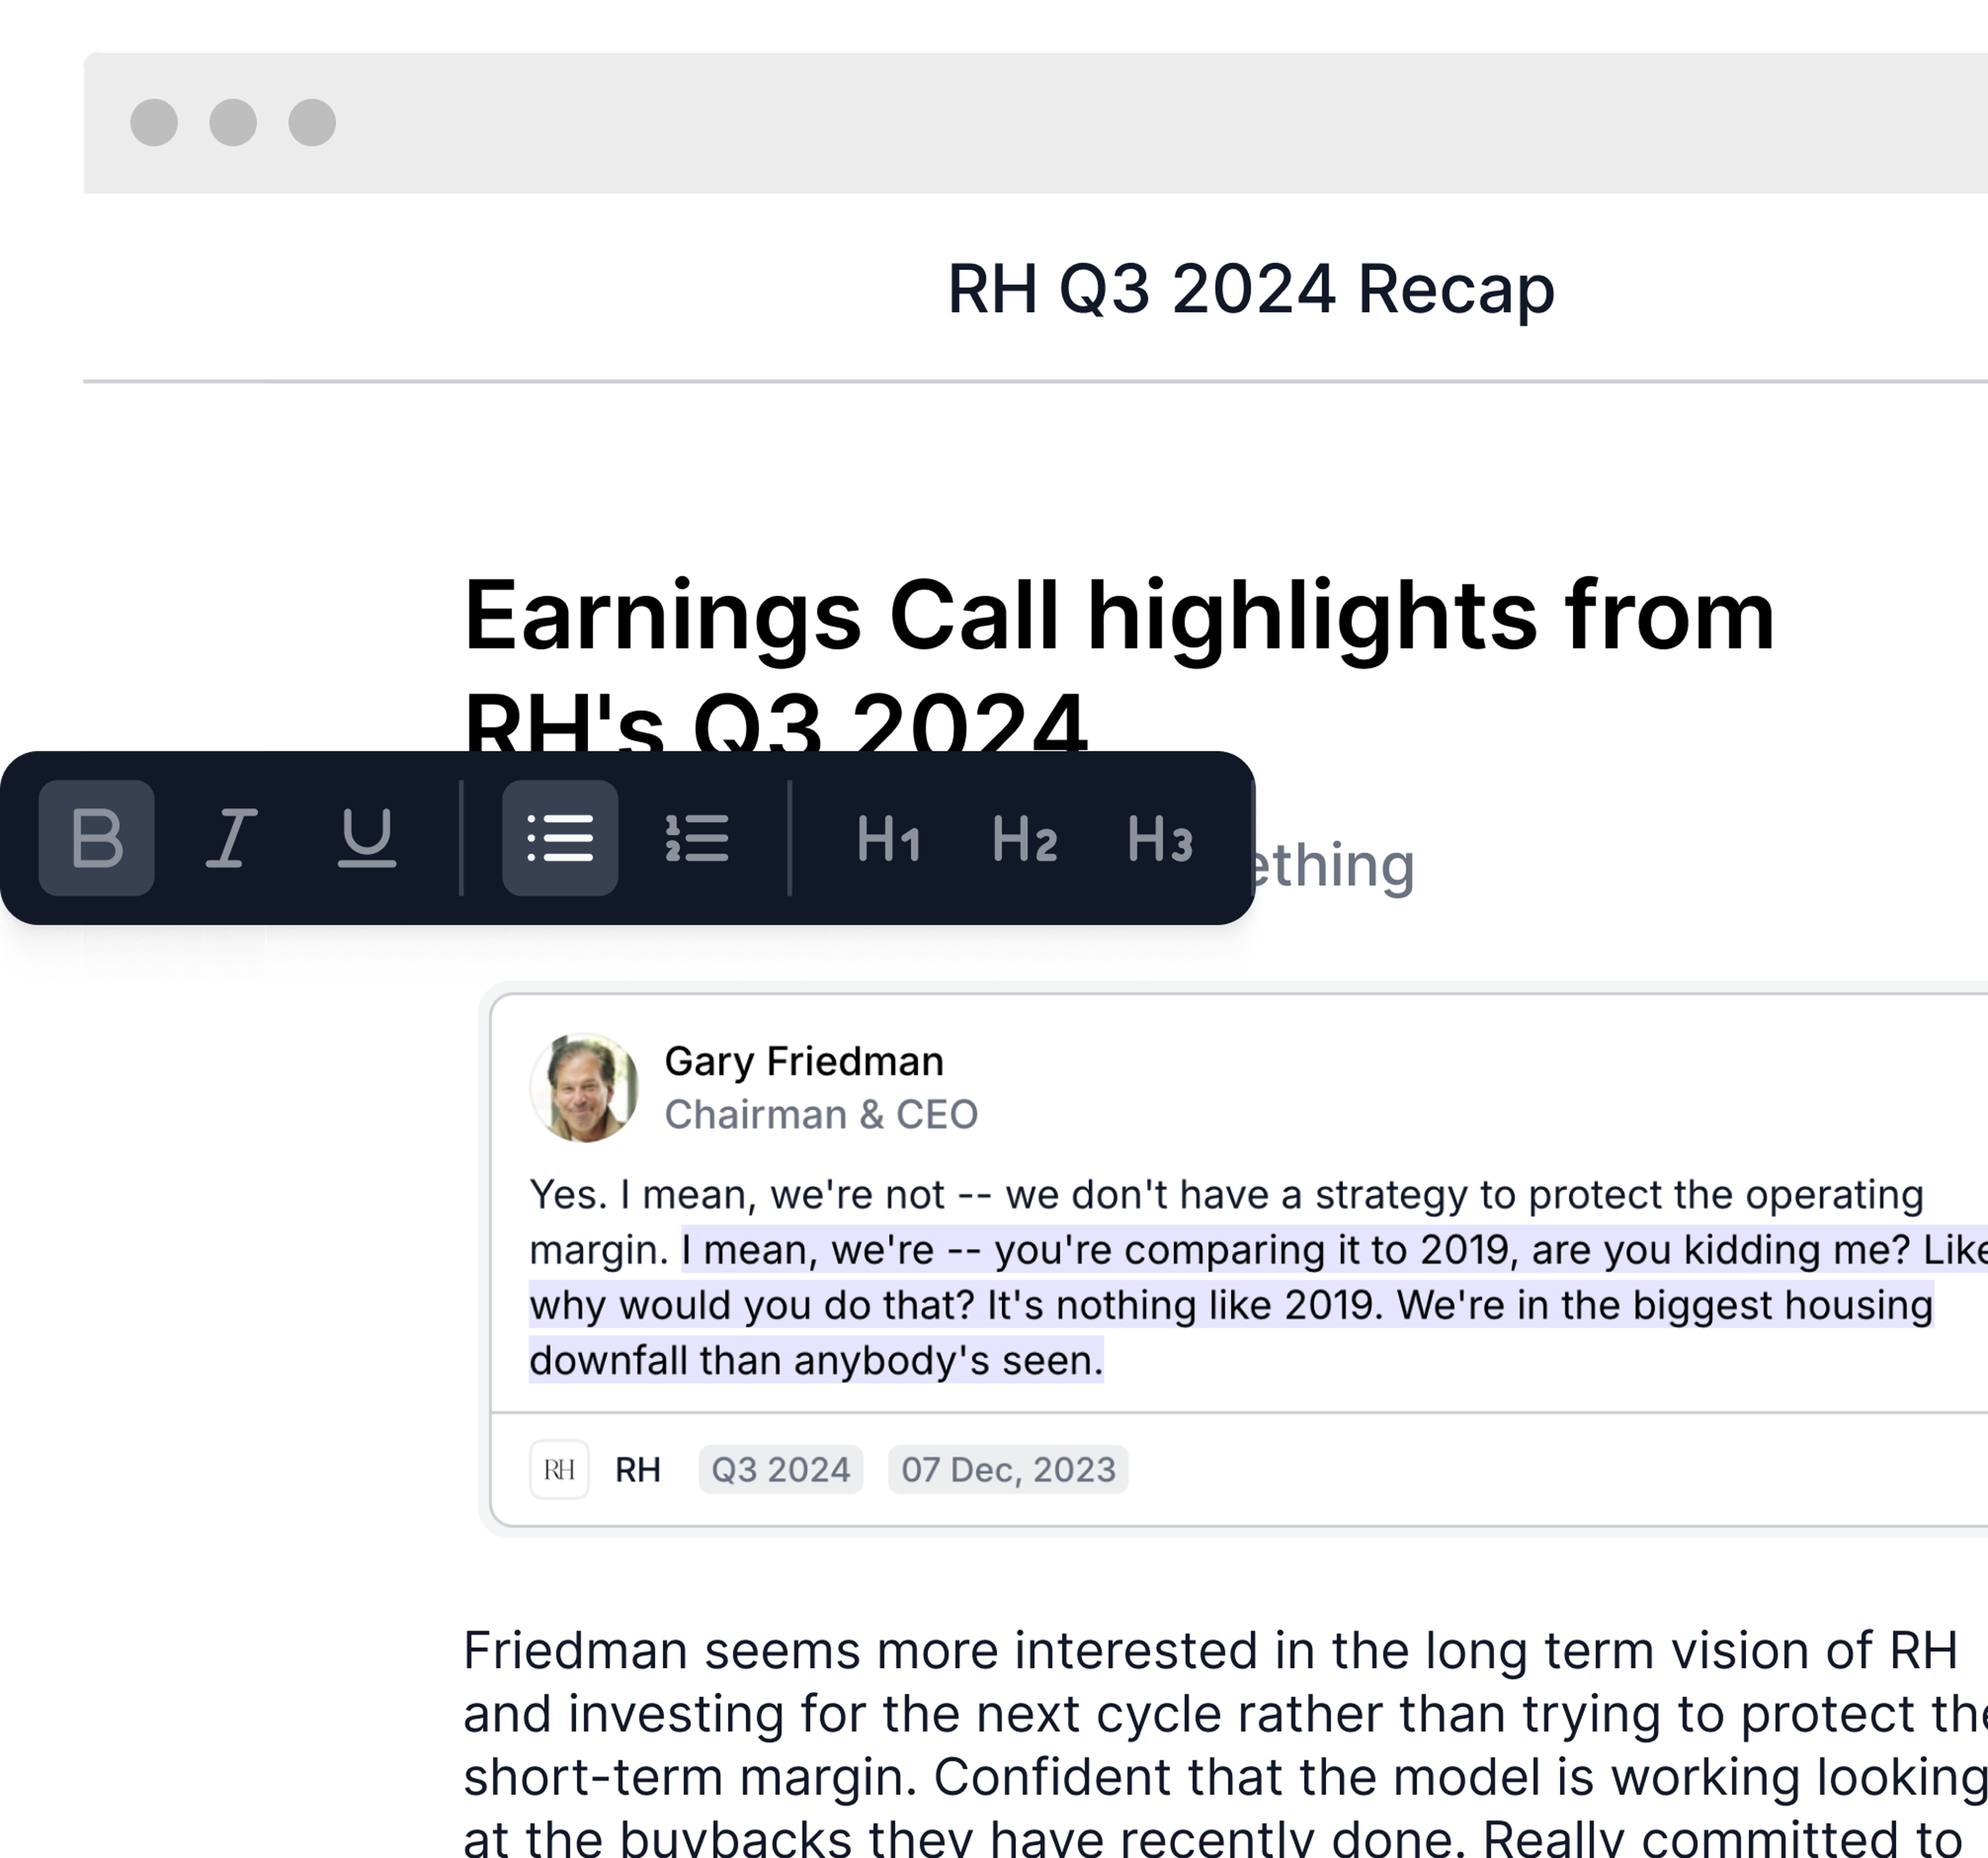Apply underline formatting
The height and width of the screenshot is (1858, 1988).
[x=366, y=838]
